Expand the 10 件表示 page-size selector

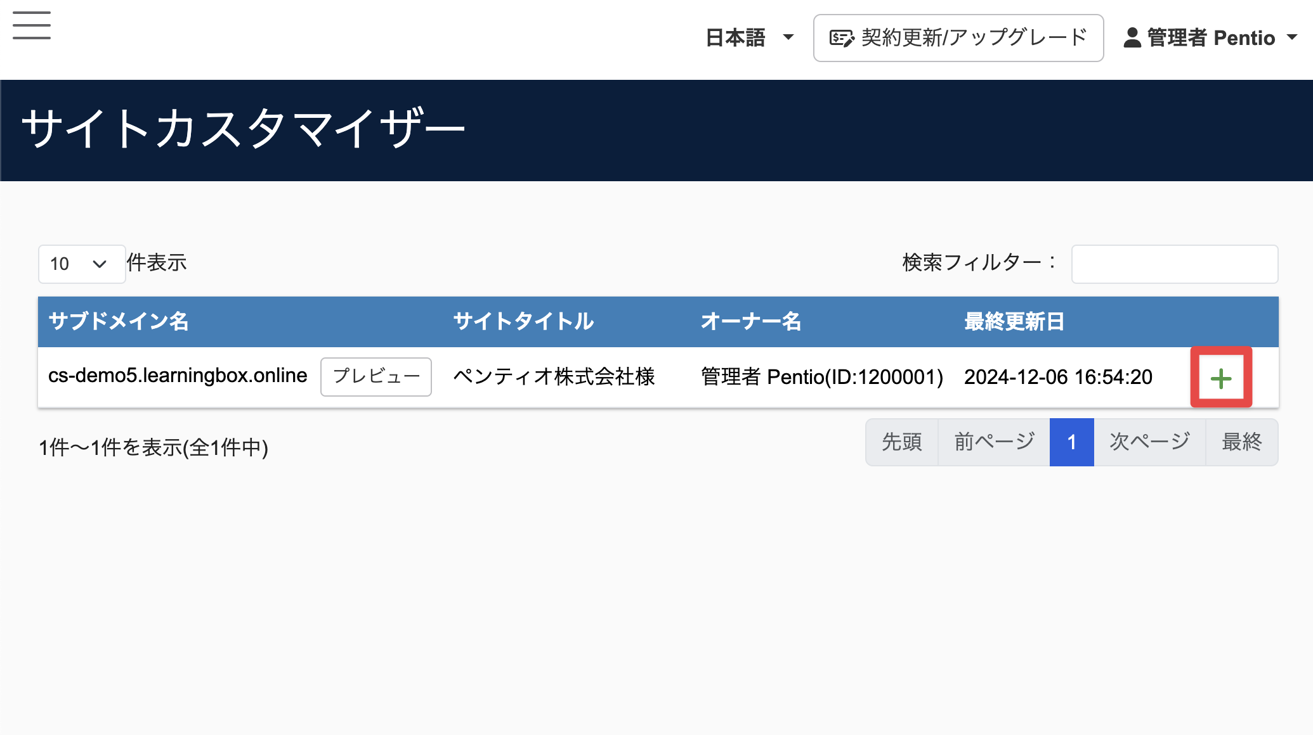[81, 264]
